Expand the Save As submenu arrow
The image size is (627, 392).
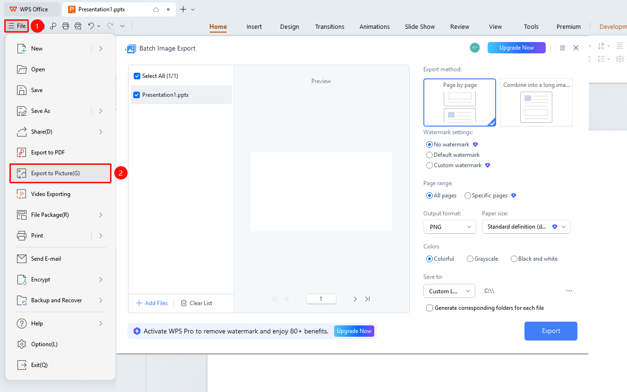tap(101, 111)
